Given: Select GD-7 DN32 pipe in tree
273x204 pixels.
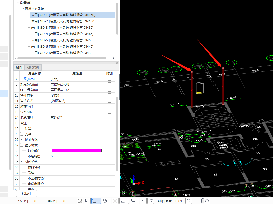Looking at the screenshot, I should point(62,53).
